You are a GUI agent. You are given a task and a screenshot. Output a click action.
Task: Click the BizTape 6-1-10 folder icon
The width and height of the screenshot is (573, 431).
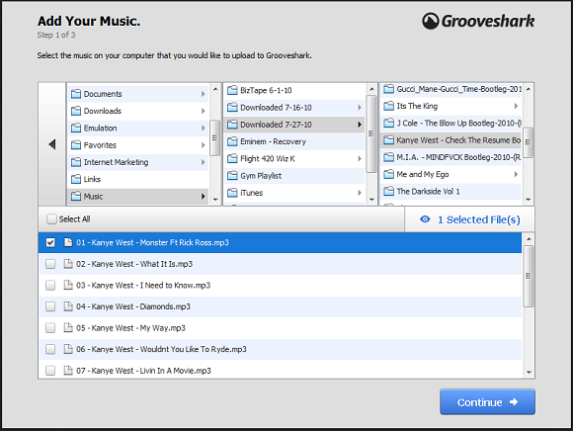tap(232, 90)
